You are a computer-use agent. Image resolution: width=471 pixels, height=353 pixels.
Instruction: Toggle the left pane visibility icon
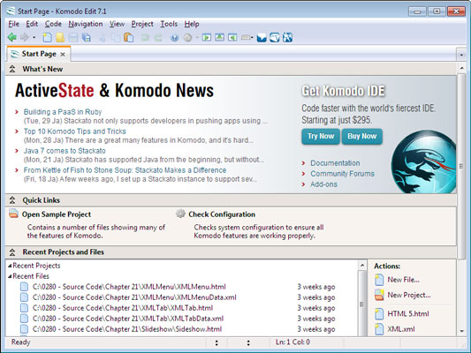pyautogui.click(x=207, y=37)
